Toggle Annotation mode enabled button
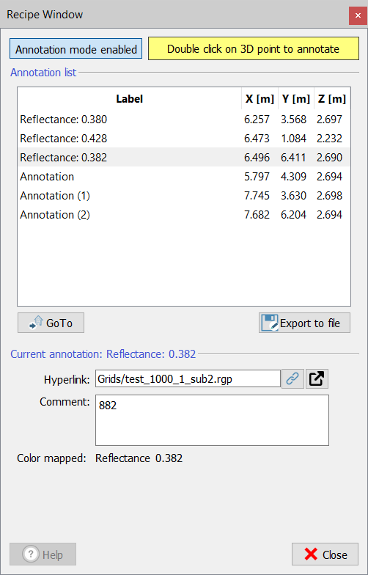This screenshot has width=368, height=575. (76, 48)
